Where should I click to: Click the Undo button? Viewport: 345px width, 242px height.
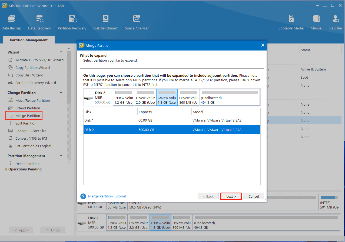(53, 230)
